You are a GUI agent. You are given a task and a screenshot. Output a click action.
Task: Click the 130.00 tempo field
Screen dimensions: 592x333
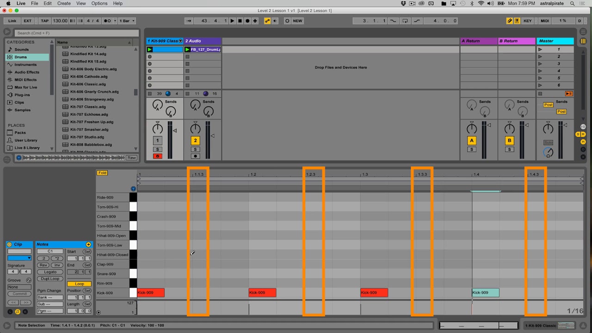[x=60, y=21]
